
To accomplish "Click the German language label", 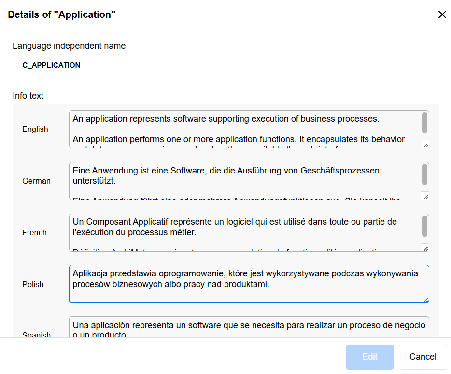I will 36,181.
